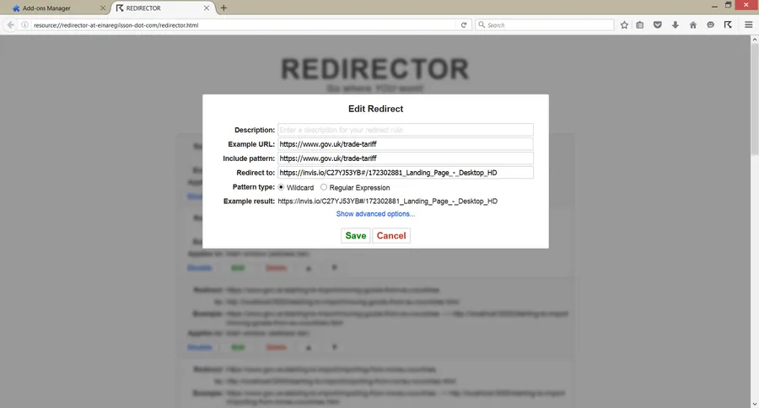Reload the page with refresh icon

464,24
